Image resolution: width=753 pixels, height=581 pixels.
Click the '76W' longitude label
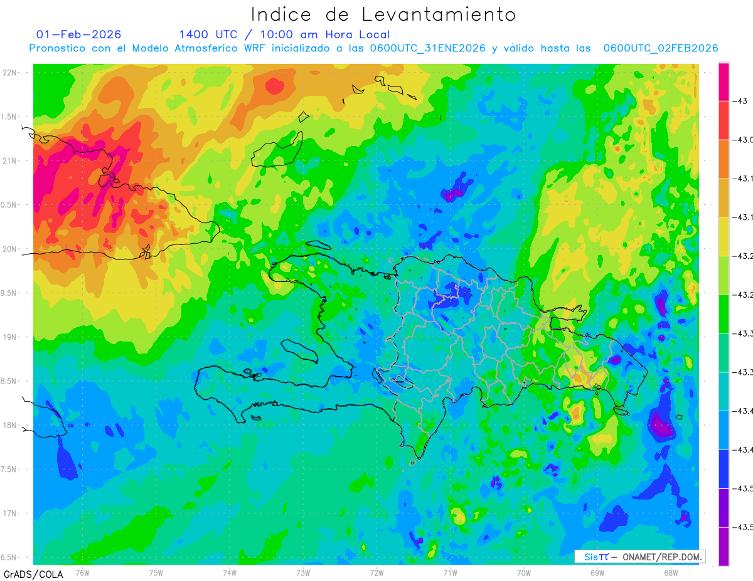pyautogui.click(x=82, y=572)
